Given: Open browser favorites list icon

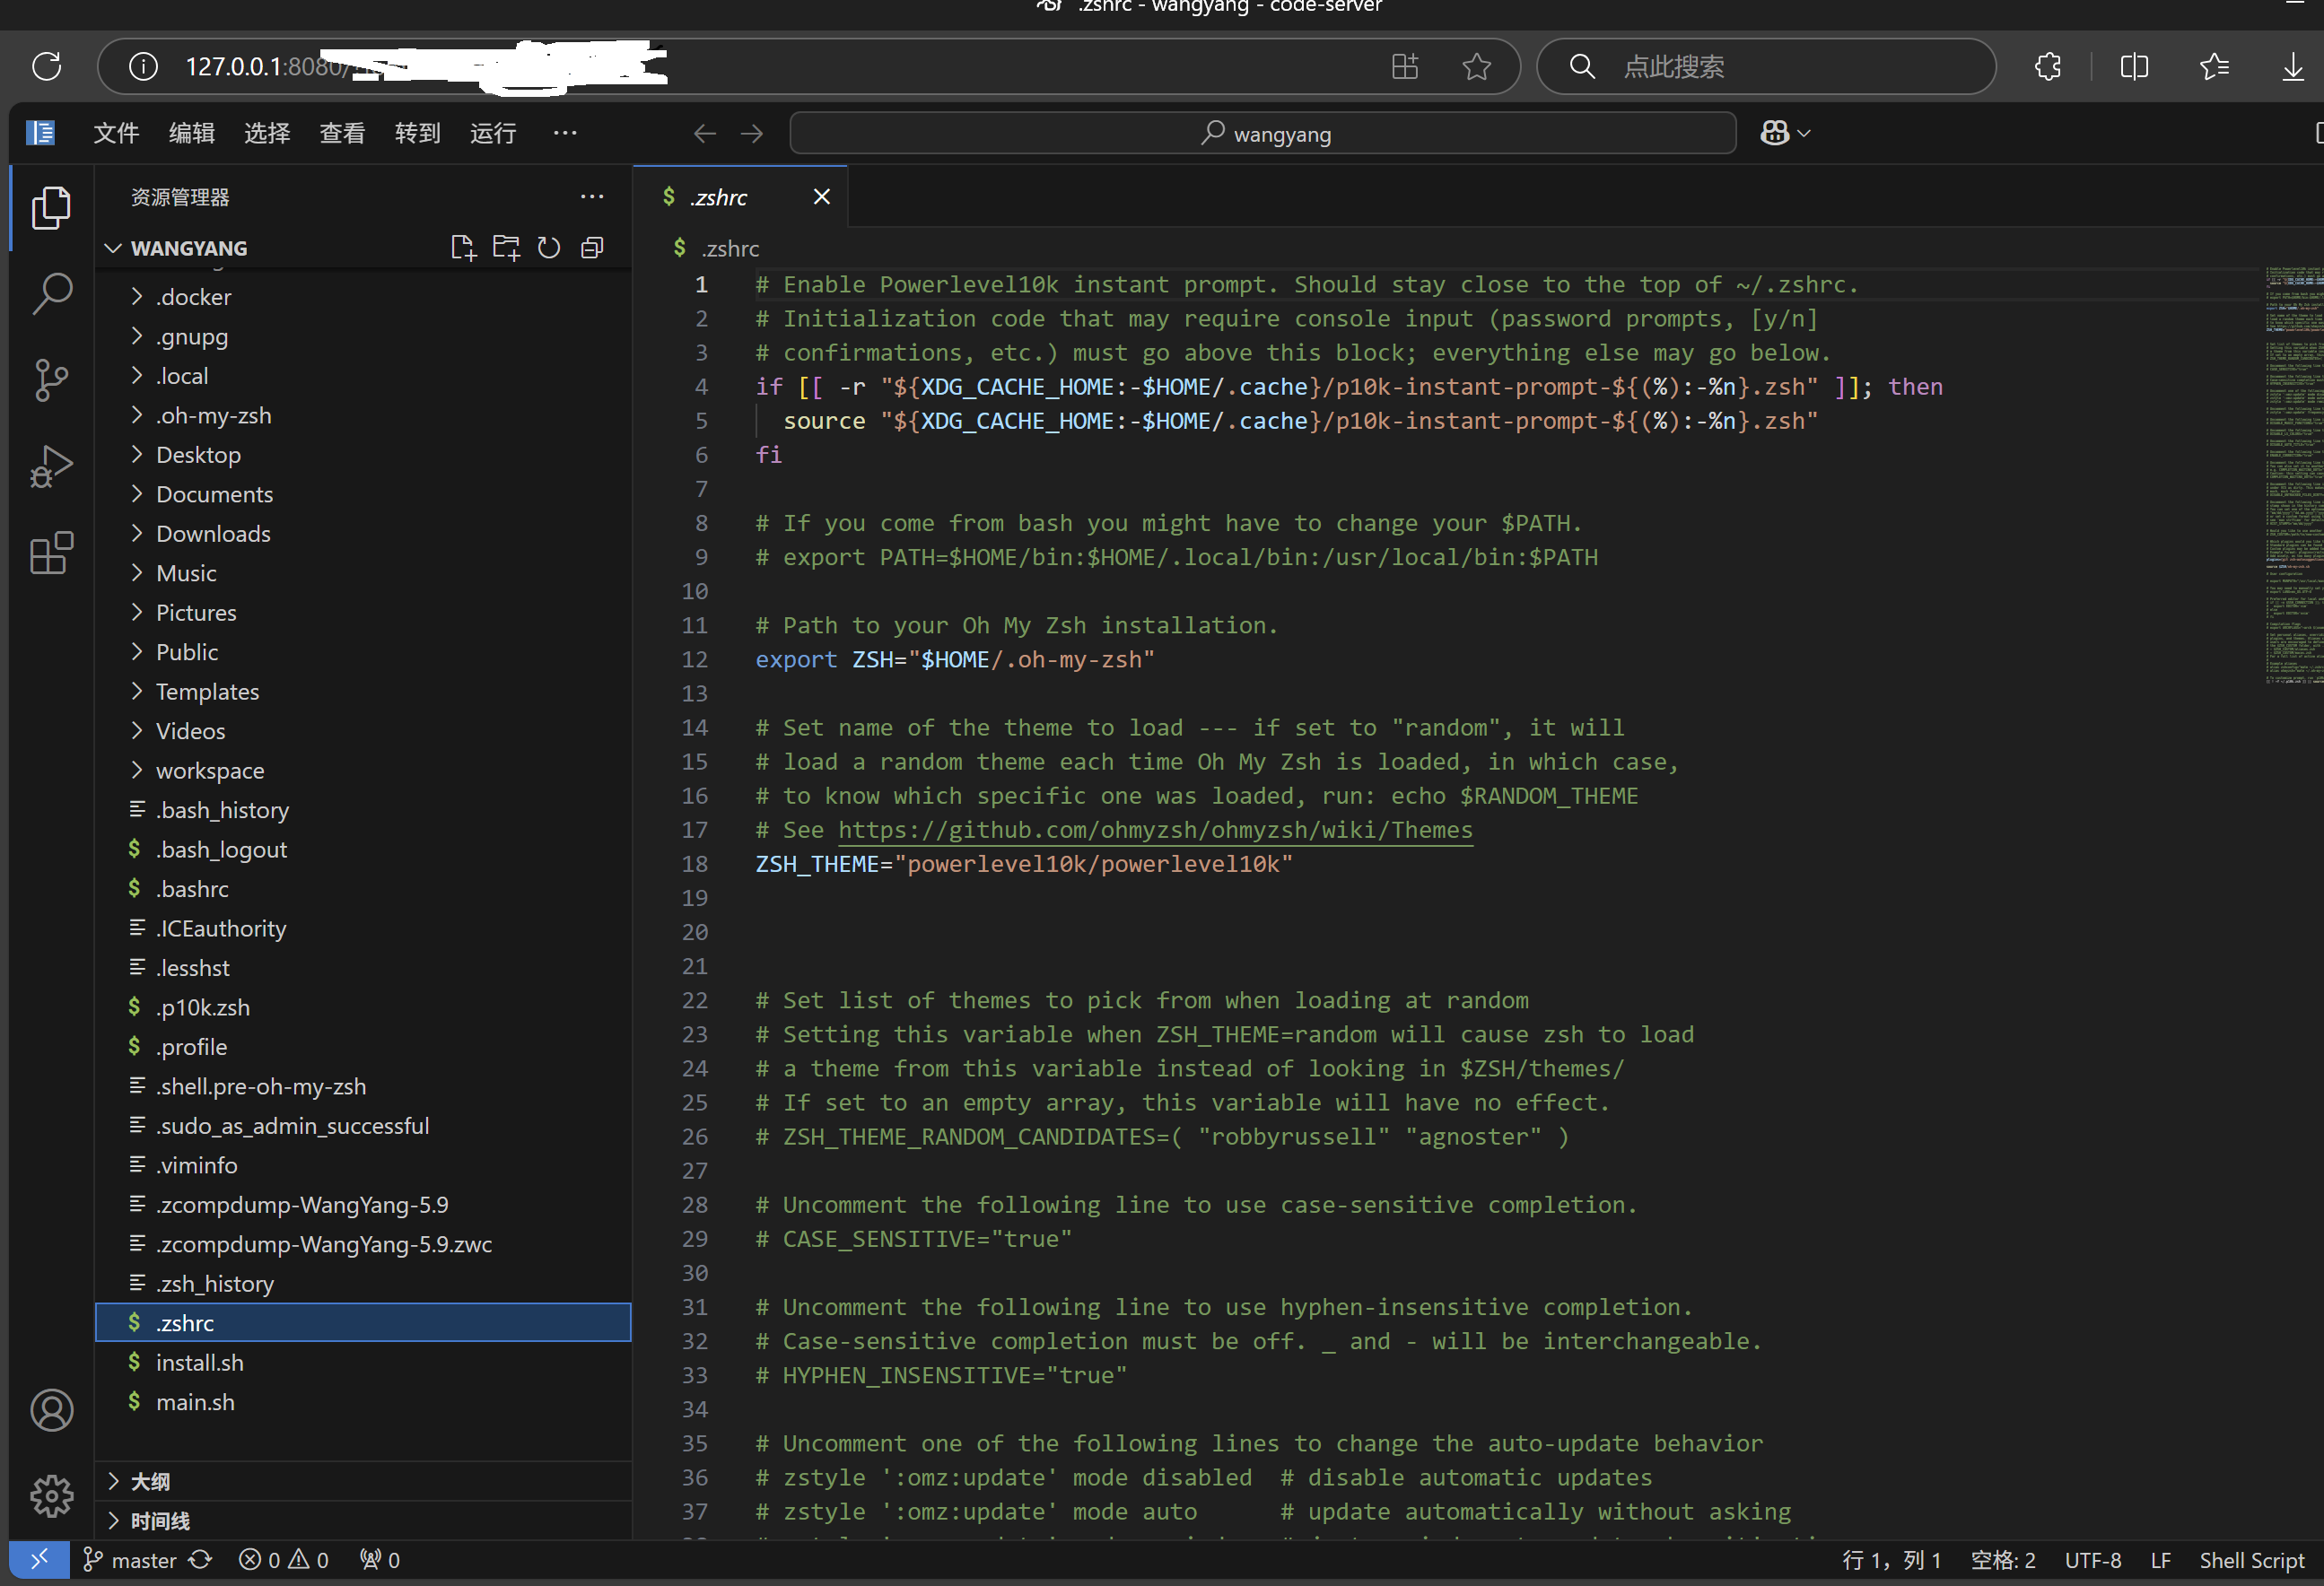Looking at the screenshot, I should pos(2214,66).
